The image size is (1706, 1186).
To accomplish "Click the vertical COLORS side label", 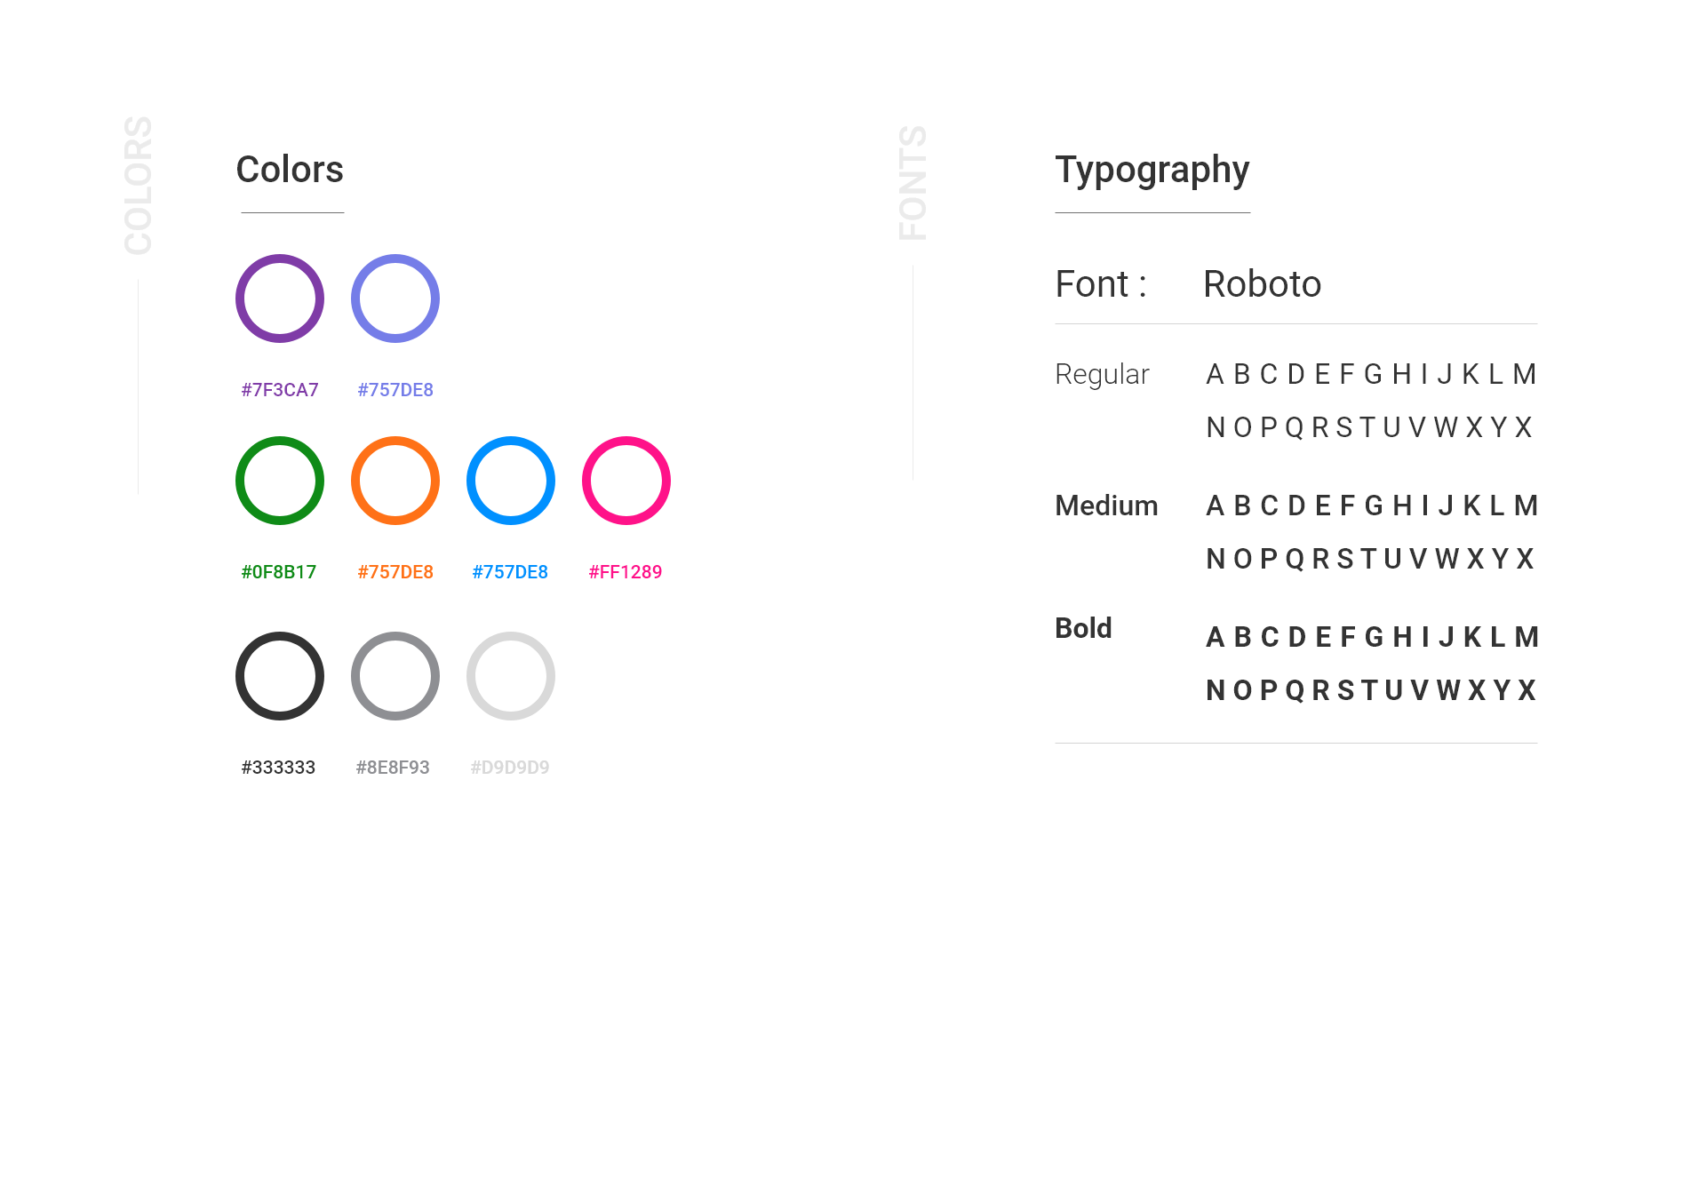I will tap(139, 186).
